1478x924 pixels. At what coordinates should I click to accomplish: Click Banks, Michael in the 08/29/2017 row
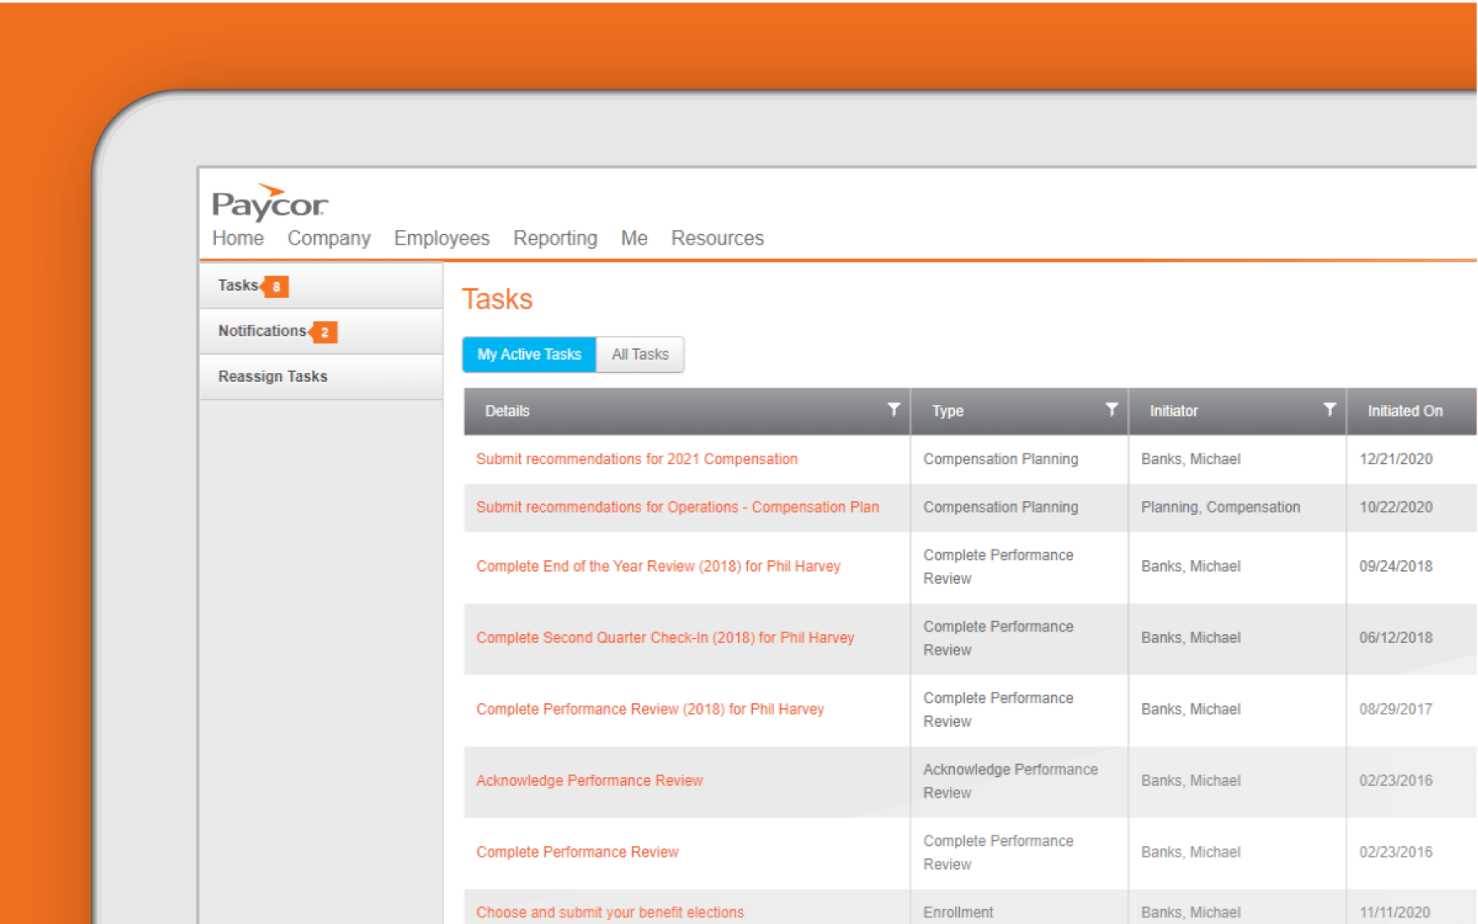[x=1191, y=709]
